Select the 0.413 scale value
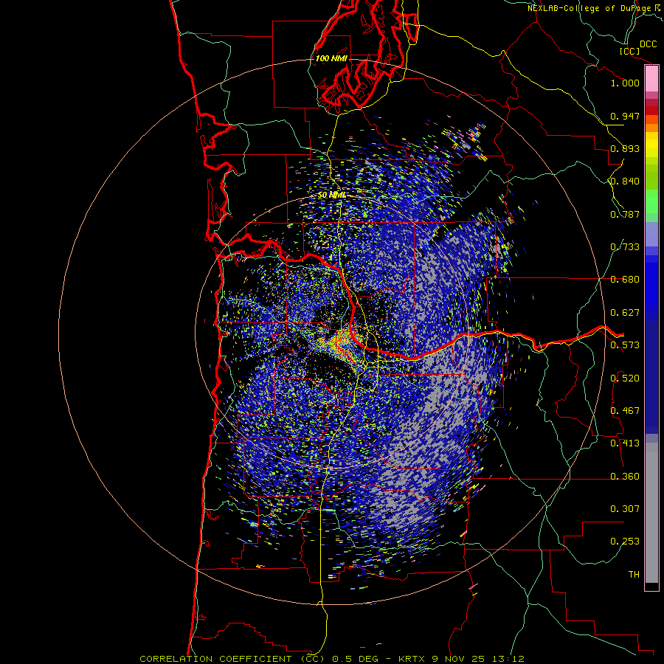This screenshot has width=664, height=664. (625, 443)
